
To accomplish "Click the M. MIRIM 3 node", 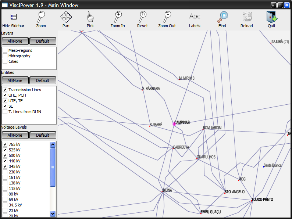I will pos(179,80).
